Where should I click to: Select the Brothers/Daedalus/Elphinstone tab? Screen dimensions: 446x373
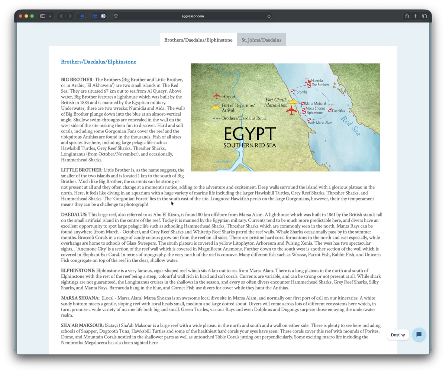[x=198, y=40]
